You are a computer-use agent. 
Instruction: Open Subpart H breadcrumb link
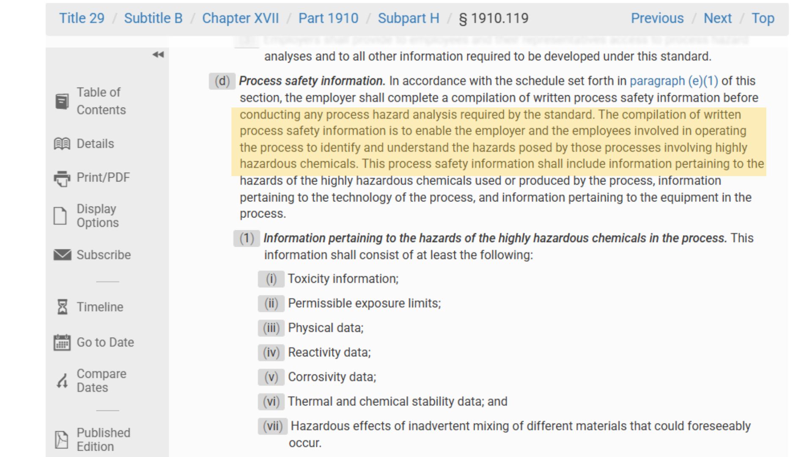point(409,18)
